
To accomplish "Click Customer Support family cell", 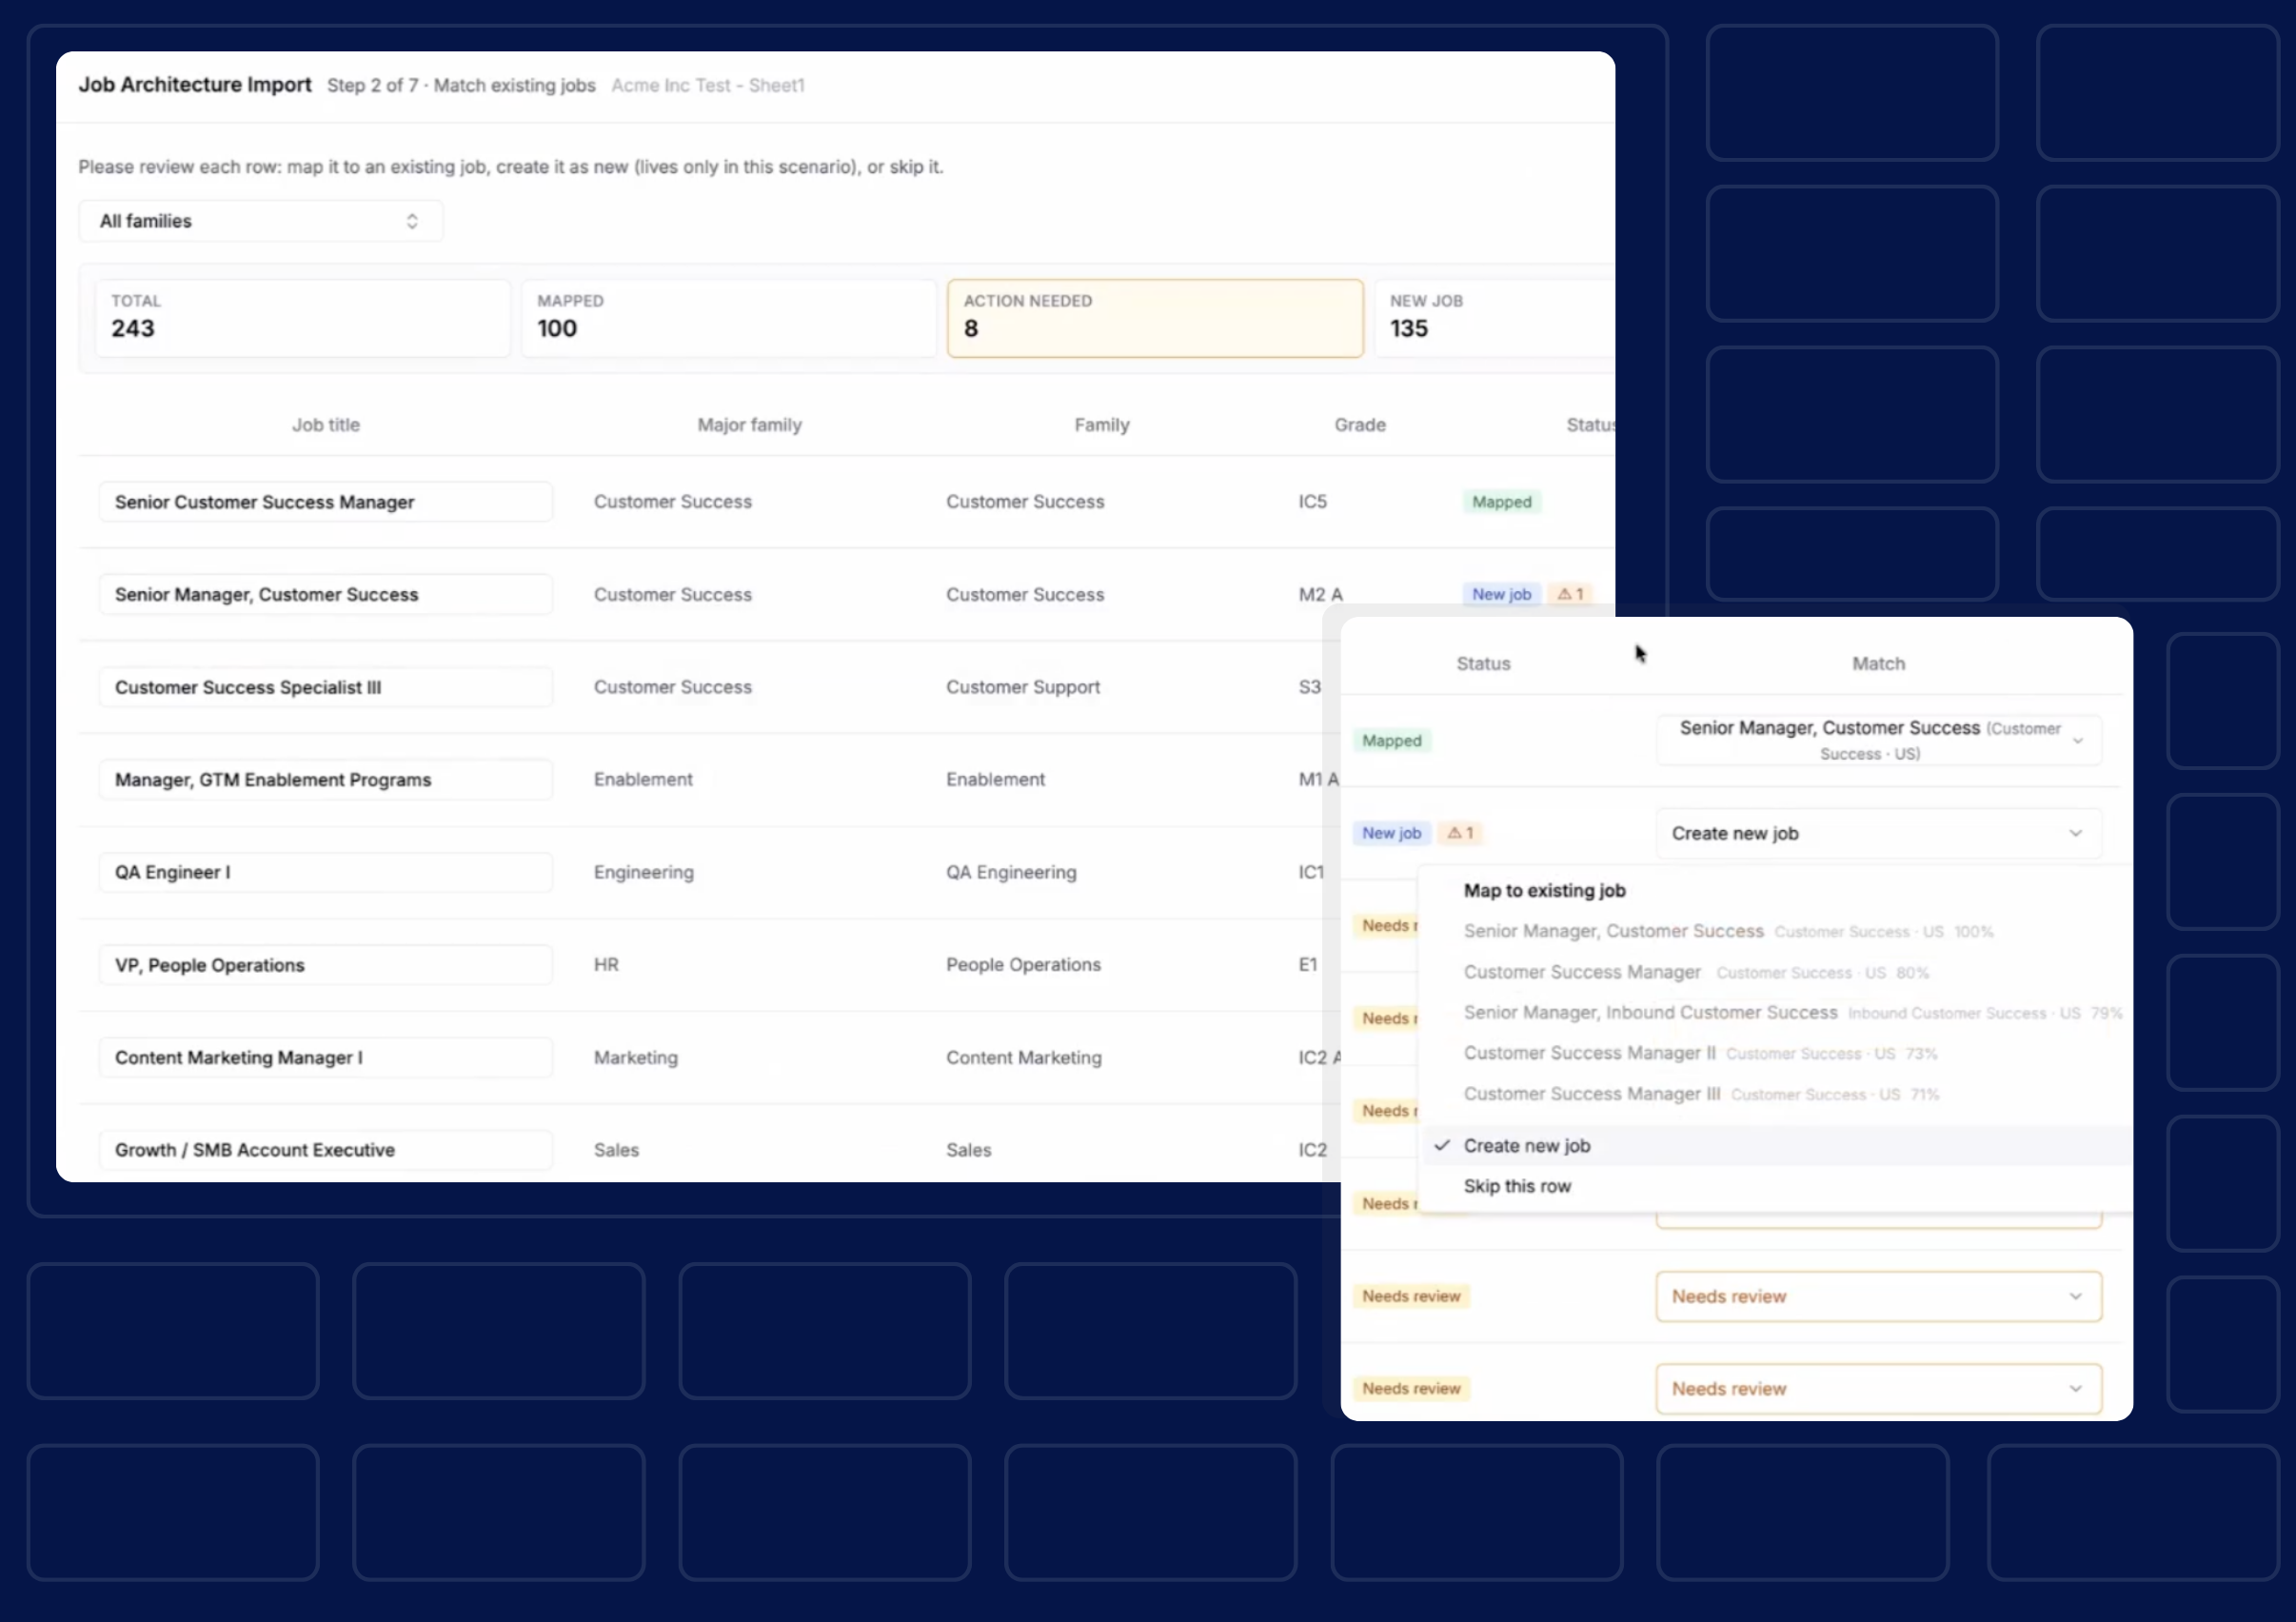I will (x=1023, y=687).
